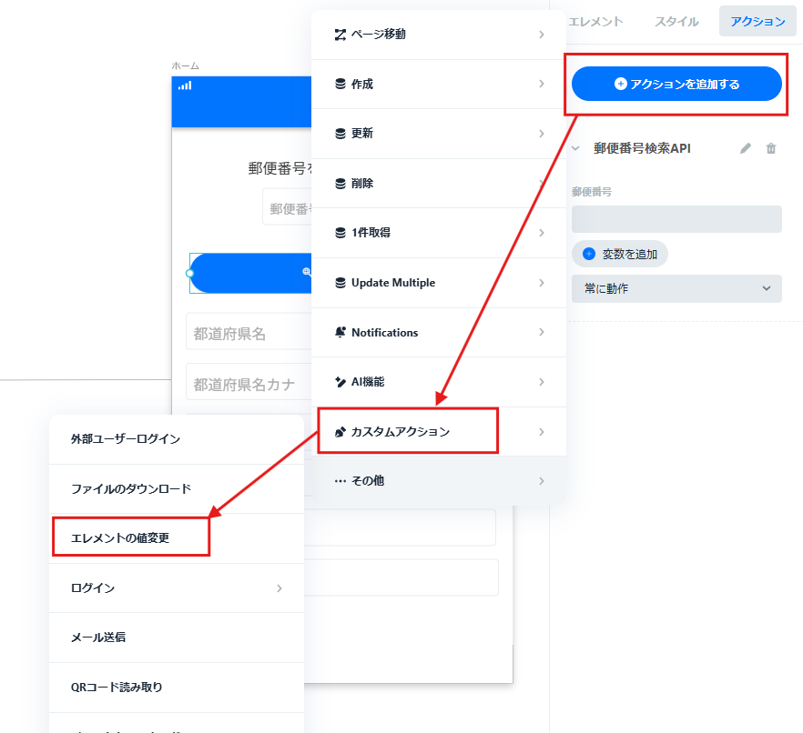Click the database icon beside 作成
The width and height of the screenshot is (803, 733).
click(341, 84)
